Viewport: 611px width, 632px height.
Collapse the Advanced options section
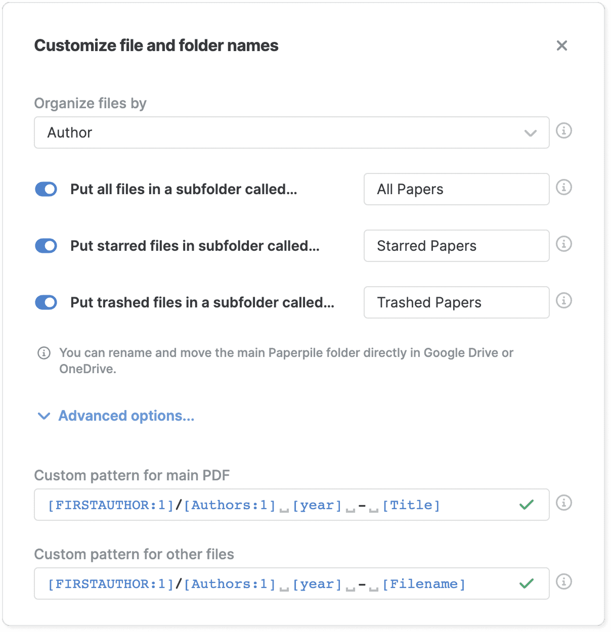pos(44,416)
